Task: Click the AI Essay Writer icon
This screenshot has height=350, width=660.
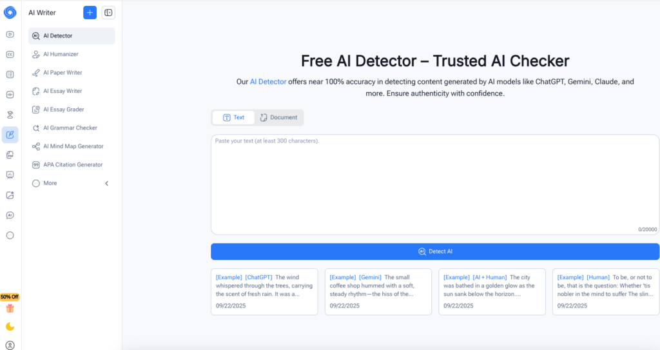Action: coord(36,91)
